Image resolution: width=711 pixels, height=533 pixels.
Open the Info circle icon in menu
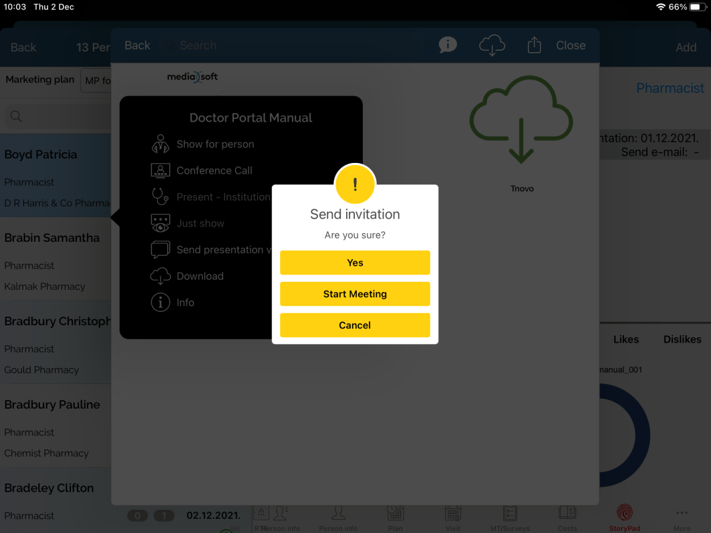point(160,303)
